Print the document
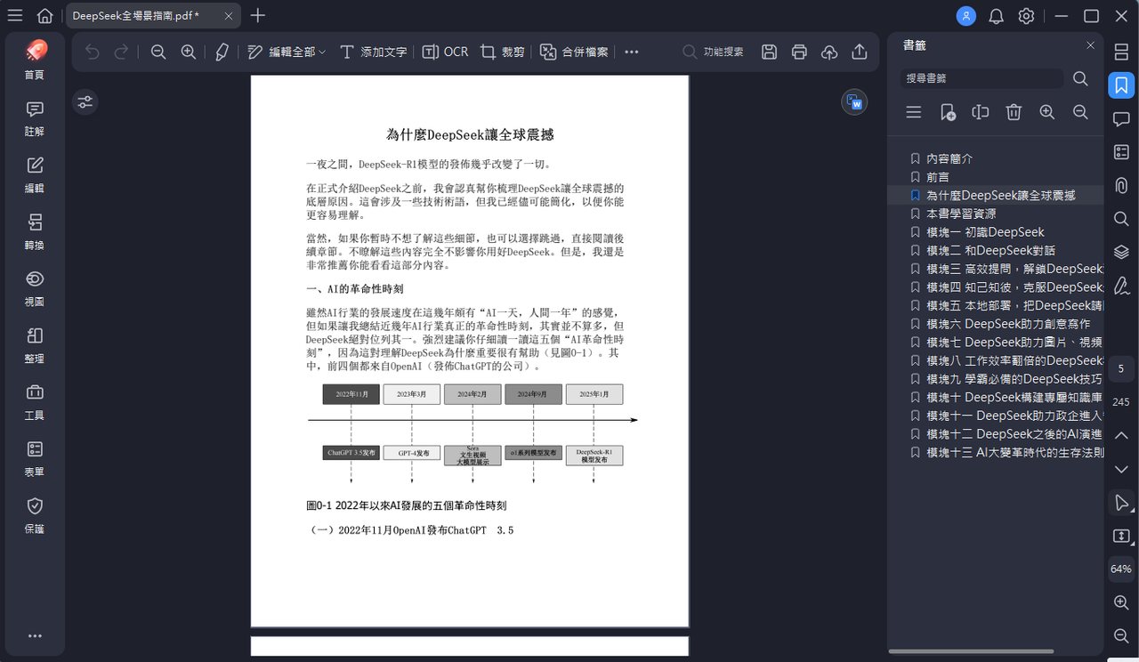Image resolution: width=1139 pixels, height=662 pixels. tap(799, 52)
